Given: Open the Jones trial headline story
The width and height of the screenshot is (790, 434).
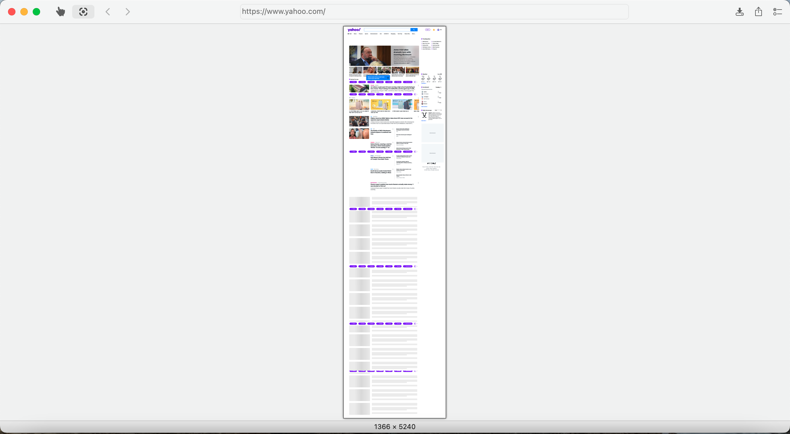Looking at the screenshot, I should click(x=402, y=52).
